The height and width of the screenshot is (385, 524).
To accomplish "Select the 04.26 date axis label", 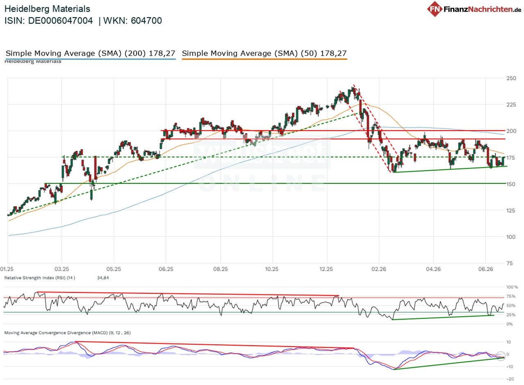I will pyautogui.click(x=433, y=269).
